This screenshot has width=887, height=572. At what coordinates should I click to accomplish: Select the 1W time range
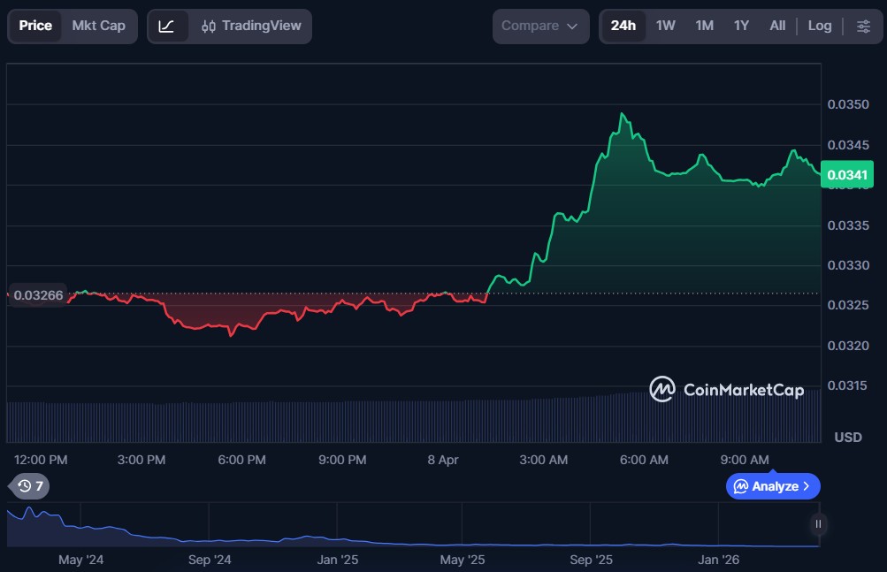(665, 26)
